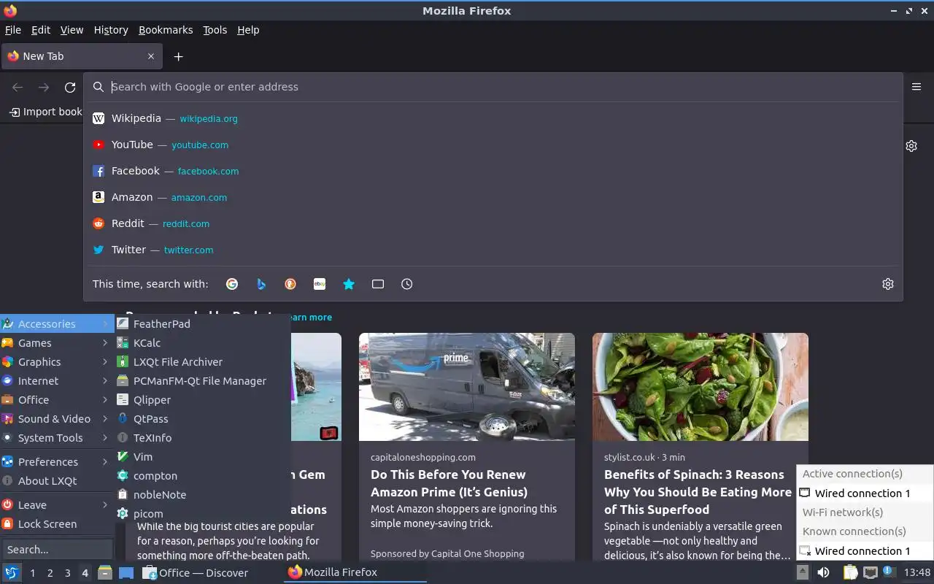Search this time with eBay

click(x=320, y=284)
